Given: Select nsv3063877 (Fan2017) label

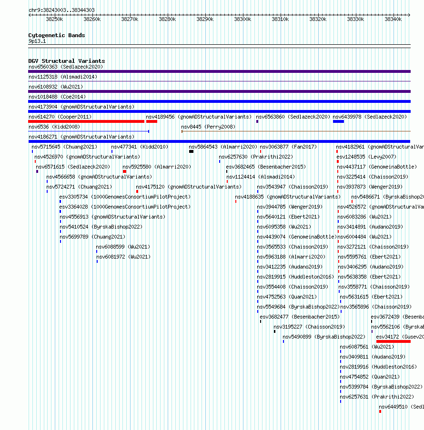Looking at the screenshot, I should click(x=288, y=147).
